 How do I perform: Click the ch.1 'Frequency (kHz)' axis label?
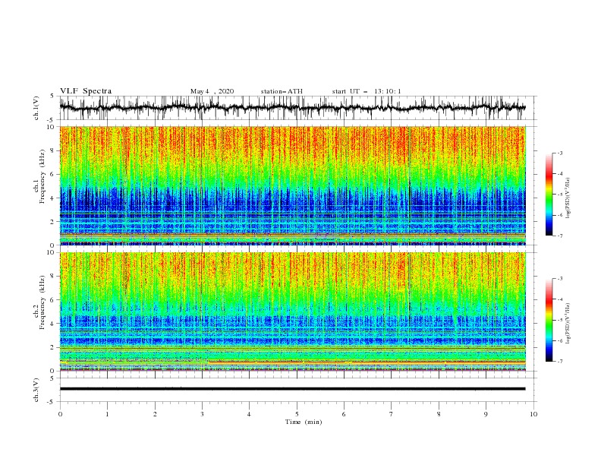tap(42, 176)
